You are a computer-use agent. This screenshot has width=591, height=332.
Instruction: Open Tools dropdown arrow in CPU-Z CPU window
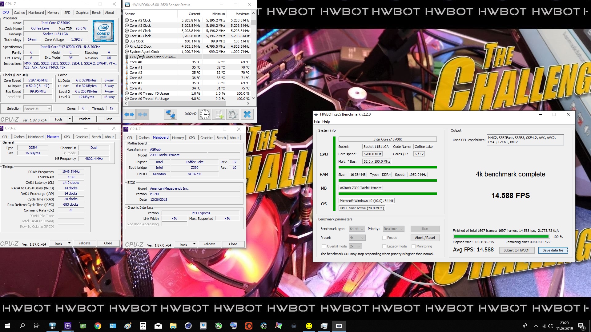70,119
